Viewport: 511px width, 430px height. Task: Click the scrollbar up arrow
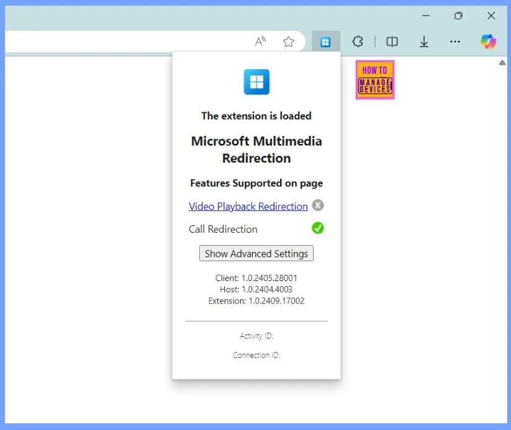pos(502,63)
